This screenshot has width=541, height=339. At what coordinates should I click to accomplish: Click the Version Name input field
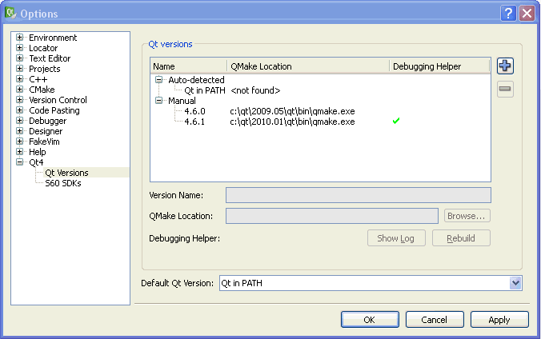click(358, 195)
